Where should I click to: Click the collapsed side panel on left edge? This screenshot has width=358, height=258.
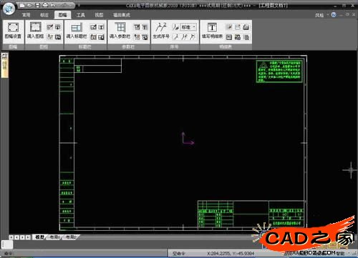coord(4,65)
